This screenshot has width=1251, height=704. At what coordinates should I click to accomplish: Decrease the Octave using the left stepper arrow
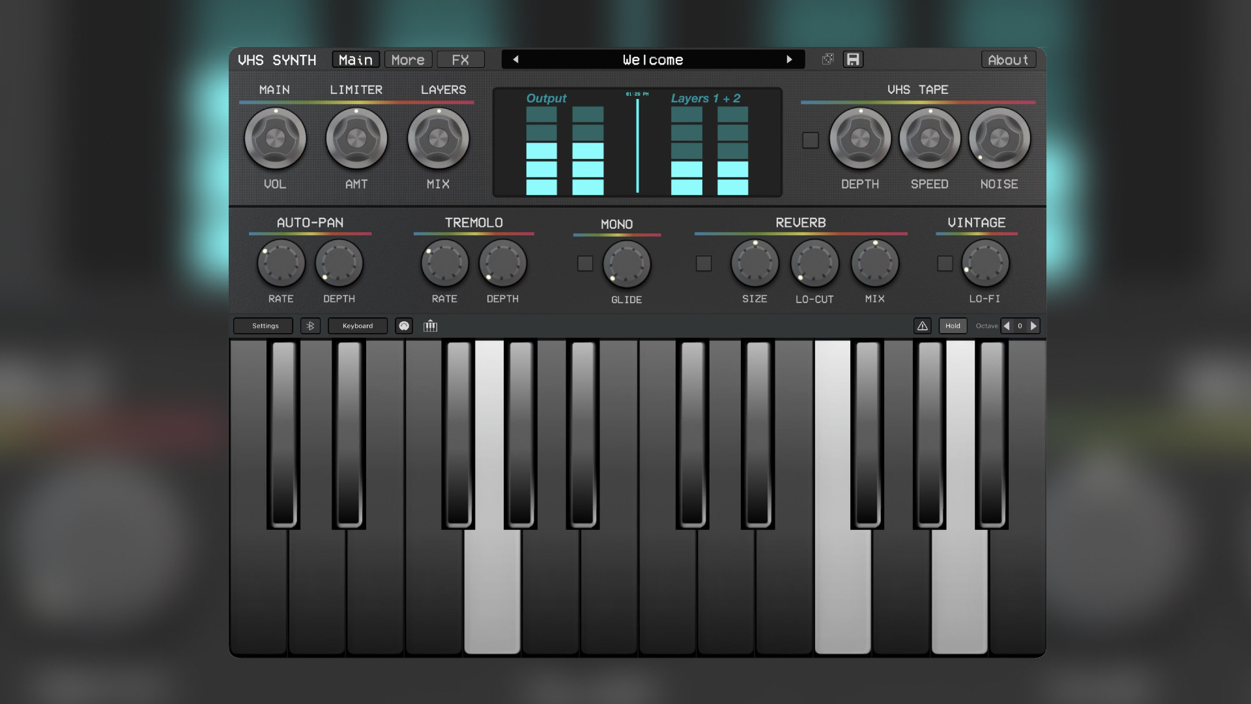[1007, 325]
